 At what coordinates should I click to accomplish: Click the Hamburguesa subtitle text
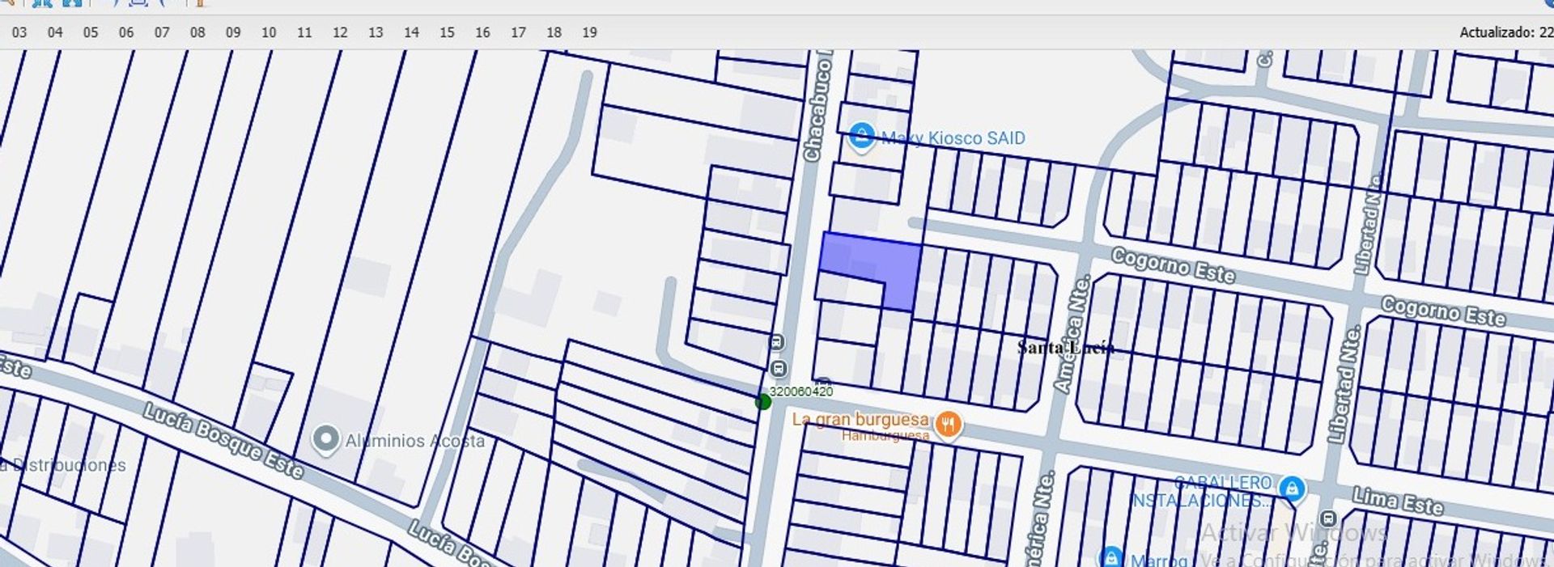(885, 435)
